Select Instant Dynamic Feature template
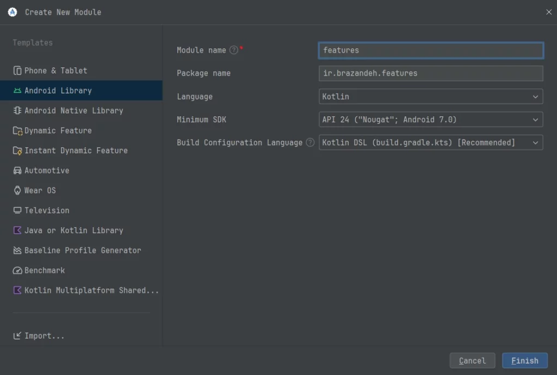This screenshot has width=557, height=375. pyautogui.click(x=76, y=151)
